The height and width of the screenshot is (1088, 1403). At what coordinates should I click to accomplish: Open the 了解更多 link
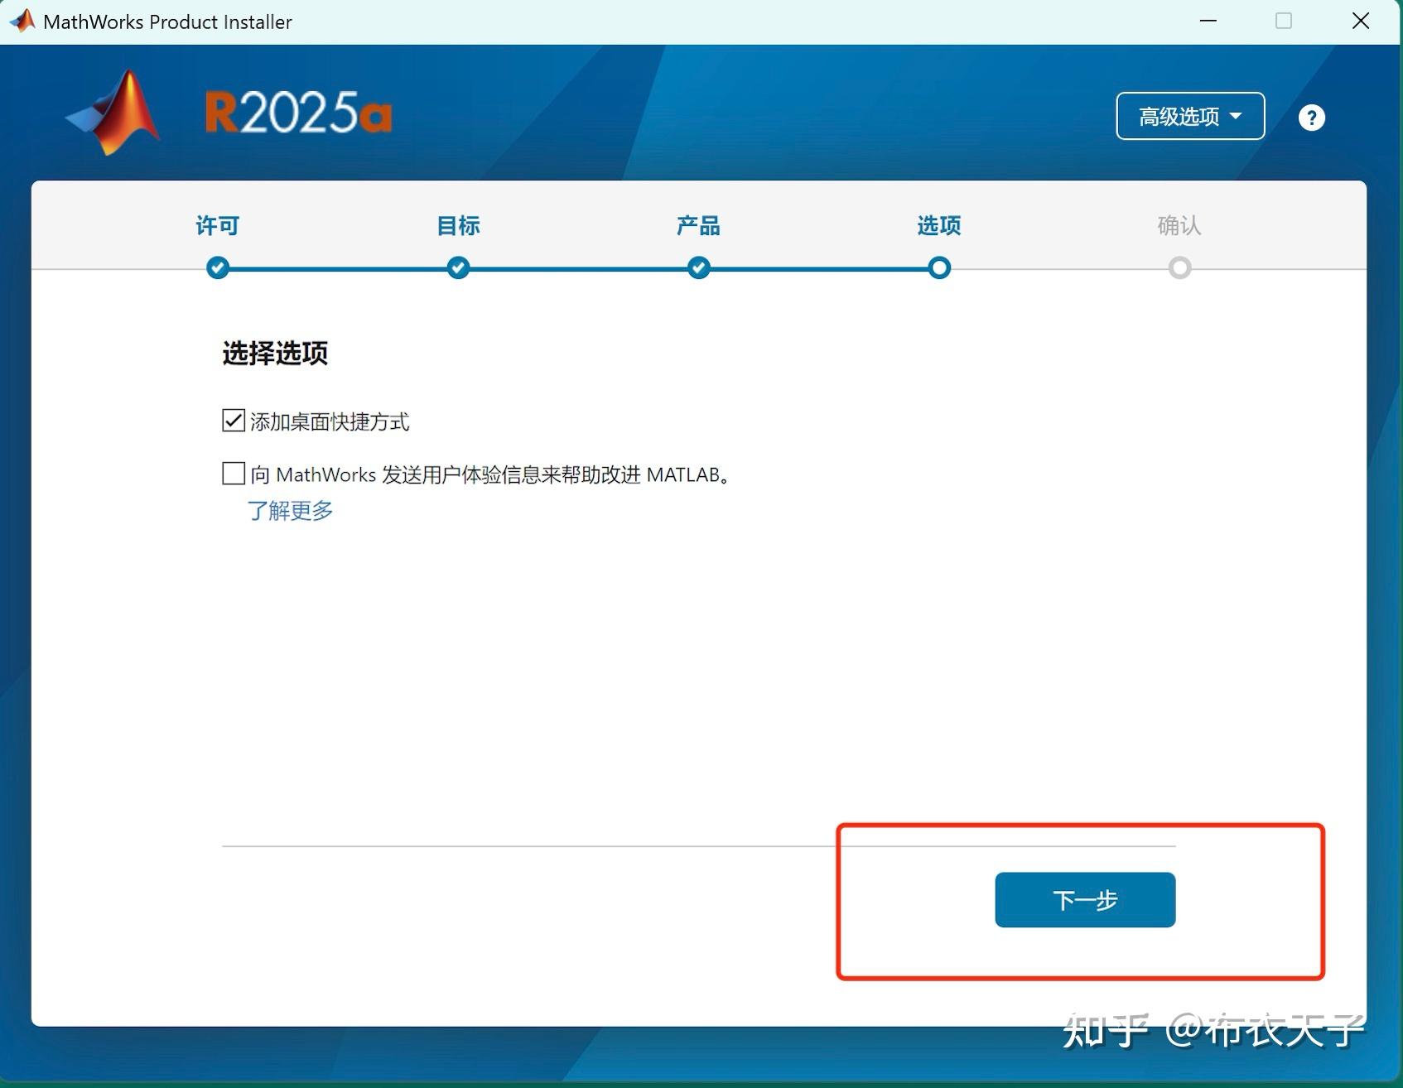[290, 511]
